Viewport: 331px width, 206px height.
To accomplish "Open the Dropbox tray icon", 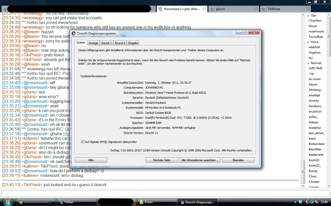I will 300,202.
